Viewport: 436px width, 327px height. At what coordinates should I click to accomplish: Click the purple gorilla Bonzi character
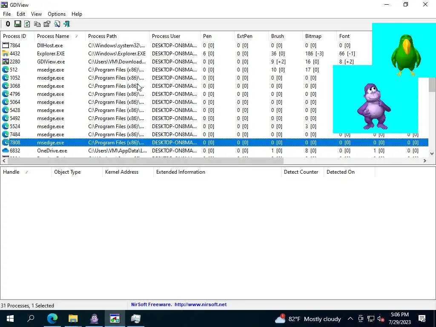[x=374, y=106]
